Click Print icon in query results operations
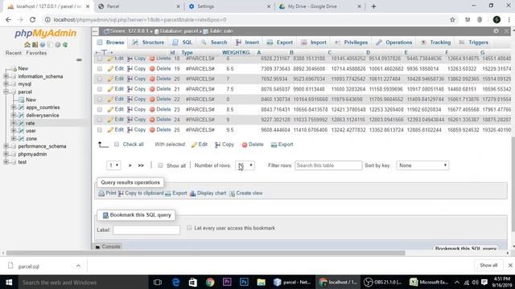This screenshot has height=289, width=515. pos(101,193)
